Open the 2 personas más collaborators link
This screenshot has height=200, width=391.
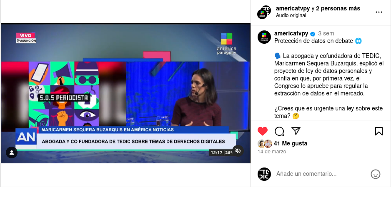pyautogui.click(x=338, y=8)
